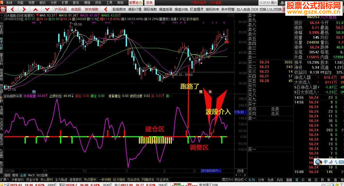The width and height of the screenshot is (344, 186).
Task: Click 图文F10 company info
Action: pos(228,180)
